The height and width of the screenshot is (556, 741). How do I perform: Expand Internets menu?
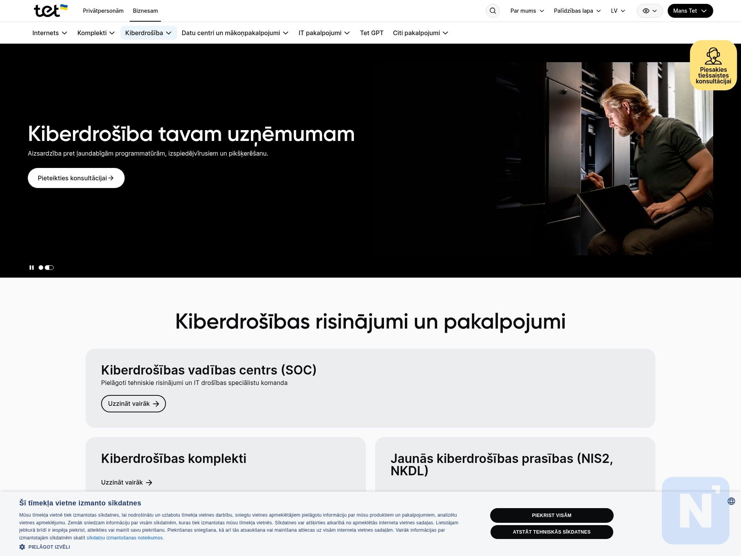(x=50, y=33)
